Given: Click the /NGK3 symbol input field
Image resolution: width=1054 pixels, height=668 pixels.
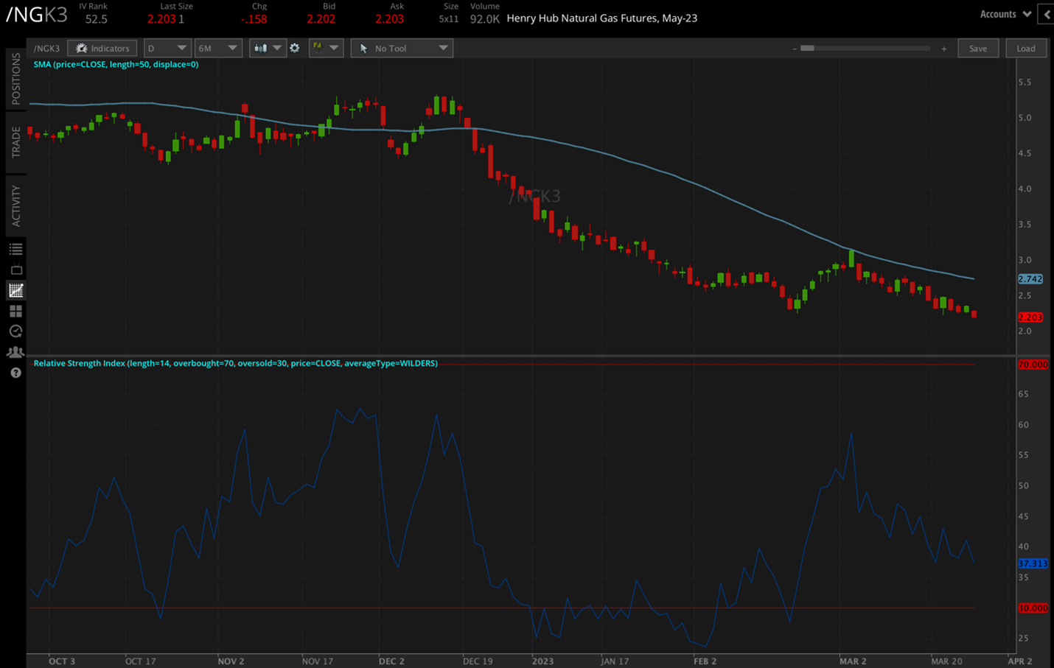Looking at the screenshot, I should [46, 48].
